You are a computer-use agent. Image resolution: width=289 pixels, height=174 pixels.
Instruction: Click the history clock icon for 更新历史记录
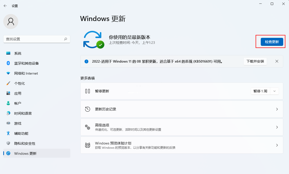(x=88, y=109)
